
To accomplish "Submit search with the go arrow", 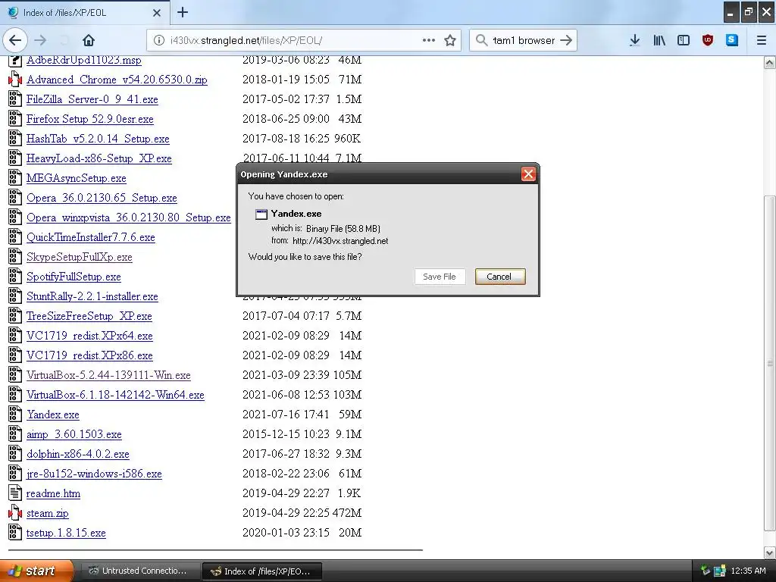I will 565,41.
